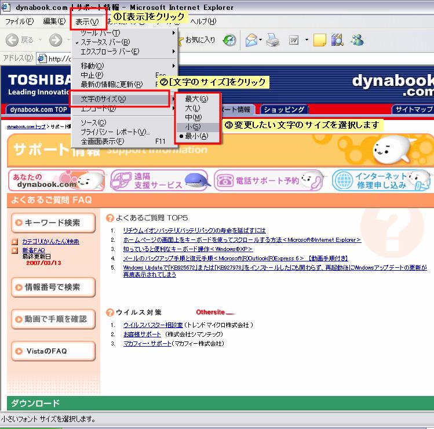This screenshot has width=434, height=429.
Task: Click the 情報番号で検索 button
Action: tap(53, 287)
